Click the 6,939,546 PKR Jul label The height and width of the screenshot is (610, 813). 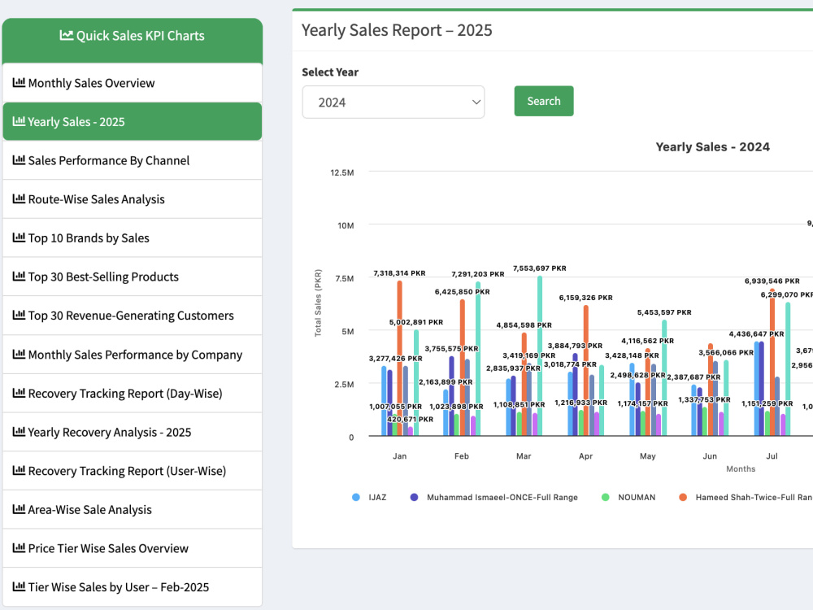pos(772,281)
